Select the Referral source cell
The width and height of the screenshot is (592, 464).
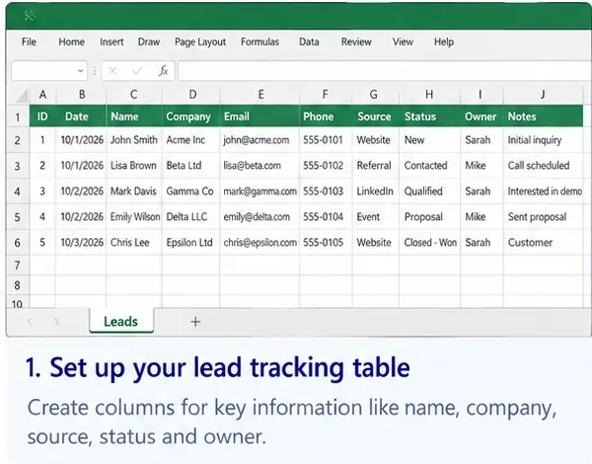(x=376, y=166)
